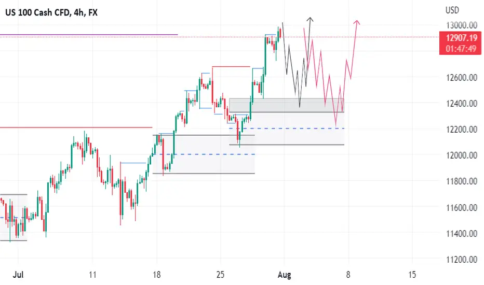This screenshot has width=484, height=285.
Task: Select the red 12907.19 current price label
Action: (461, 38)
